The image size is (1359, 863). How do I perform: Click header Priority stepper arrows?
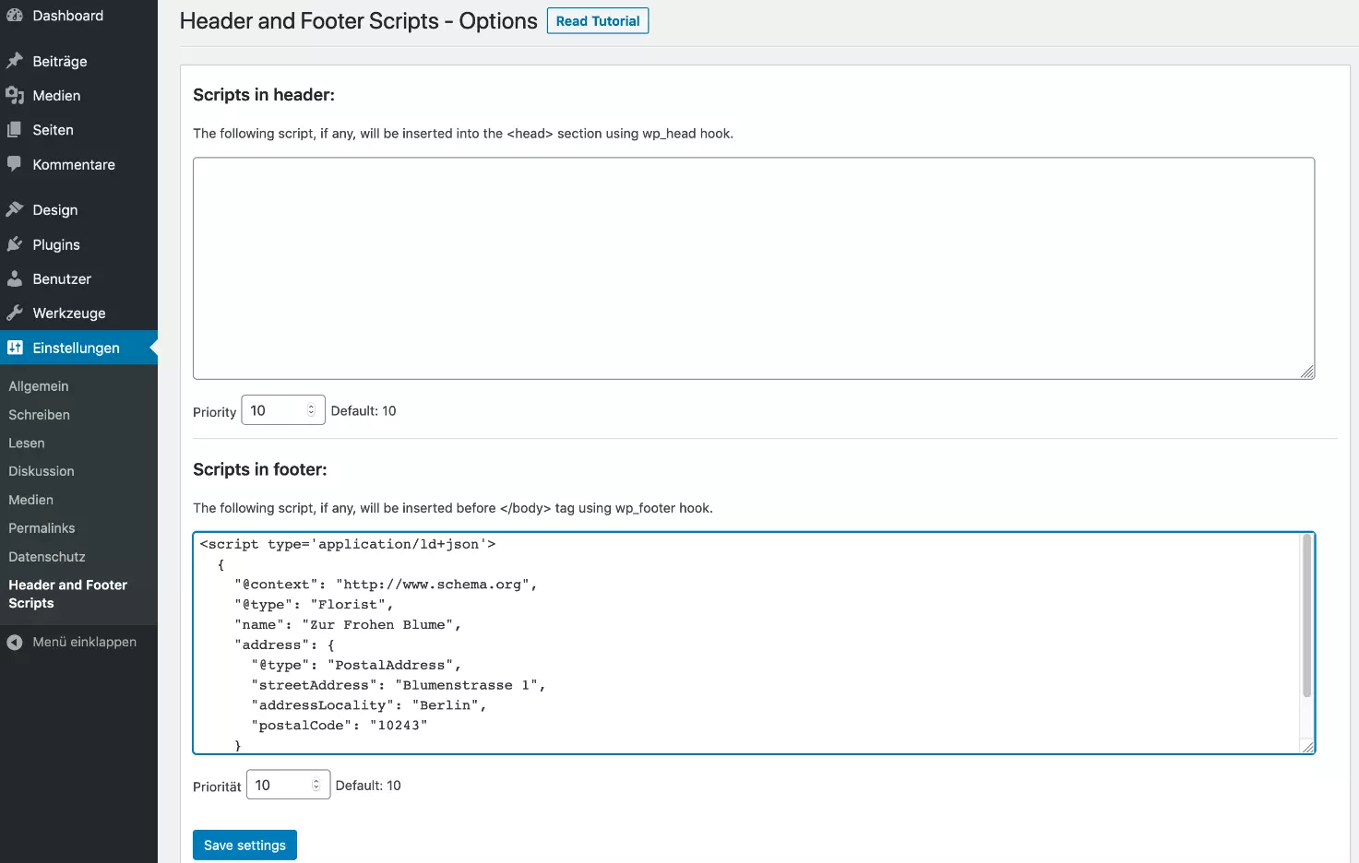click(311, 410)
